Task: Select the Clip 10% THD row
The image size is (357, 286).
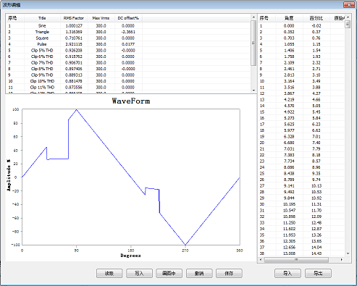Action: pos(128,81)
